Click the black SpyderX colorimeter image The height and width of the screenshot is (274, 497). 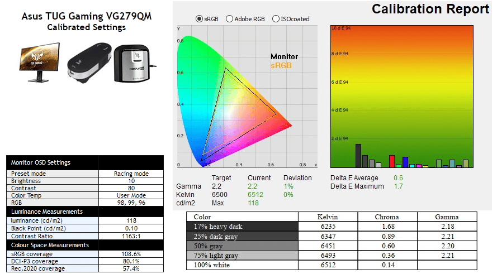[89, 63]
